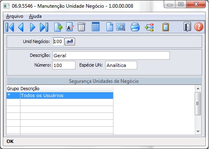Image resolution: width=209 pixels, height=149 pixels.
Task: Select the Todos os Usuários row
Action: point(60,95)
